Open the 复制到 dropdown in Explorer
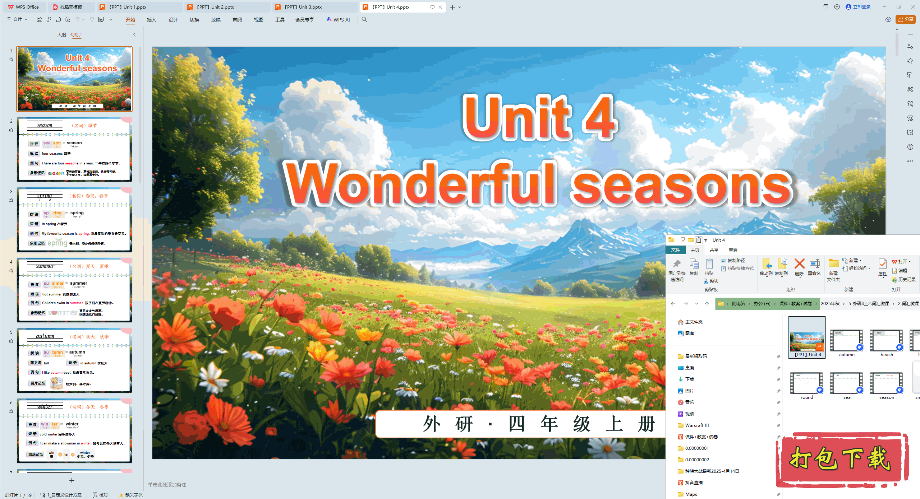 pyautogui.click(x=781, y=278)
